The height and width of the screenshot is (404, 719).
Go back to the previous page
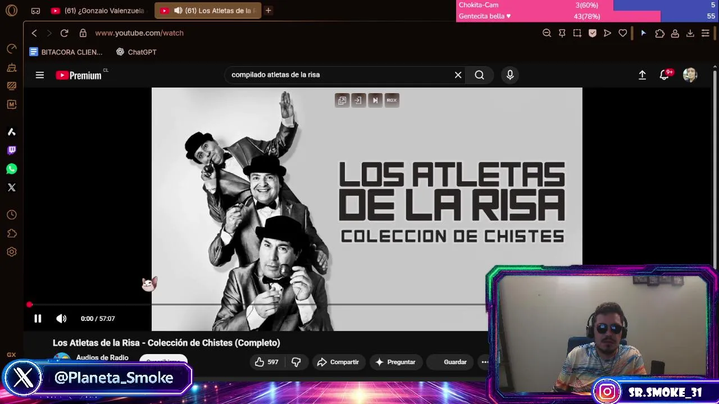pyautogui.click(x=34, y=33)
